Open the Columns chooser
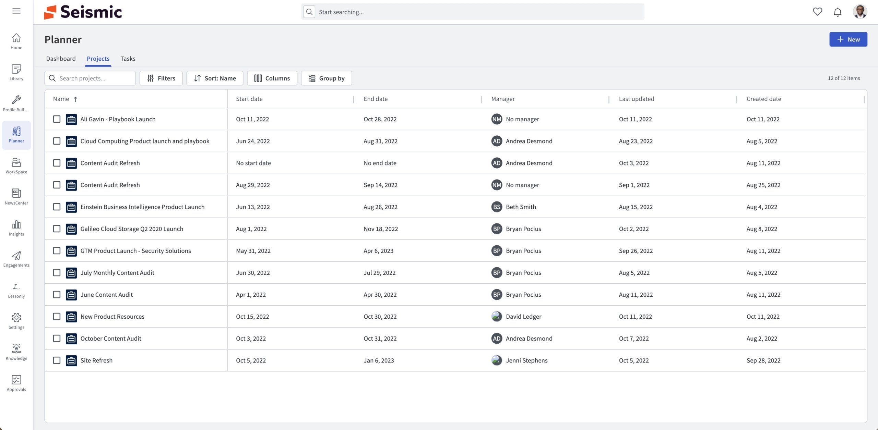878x430 pixels. tap(272, 78)
